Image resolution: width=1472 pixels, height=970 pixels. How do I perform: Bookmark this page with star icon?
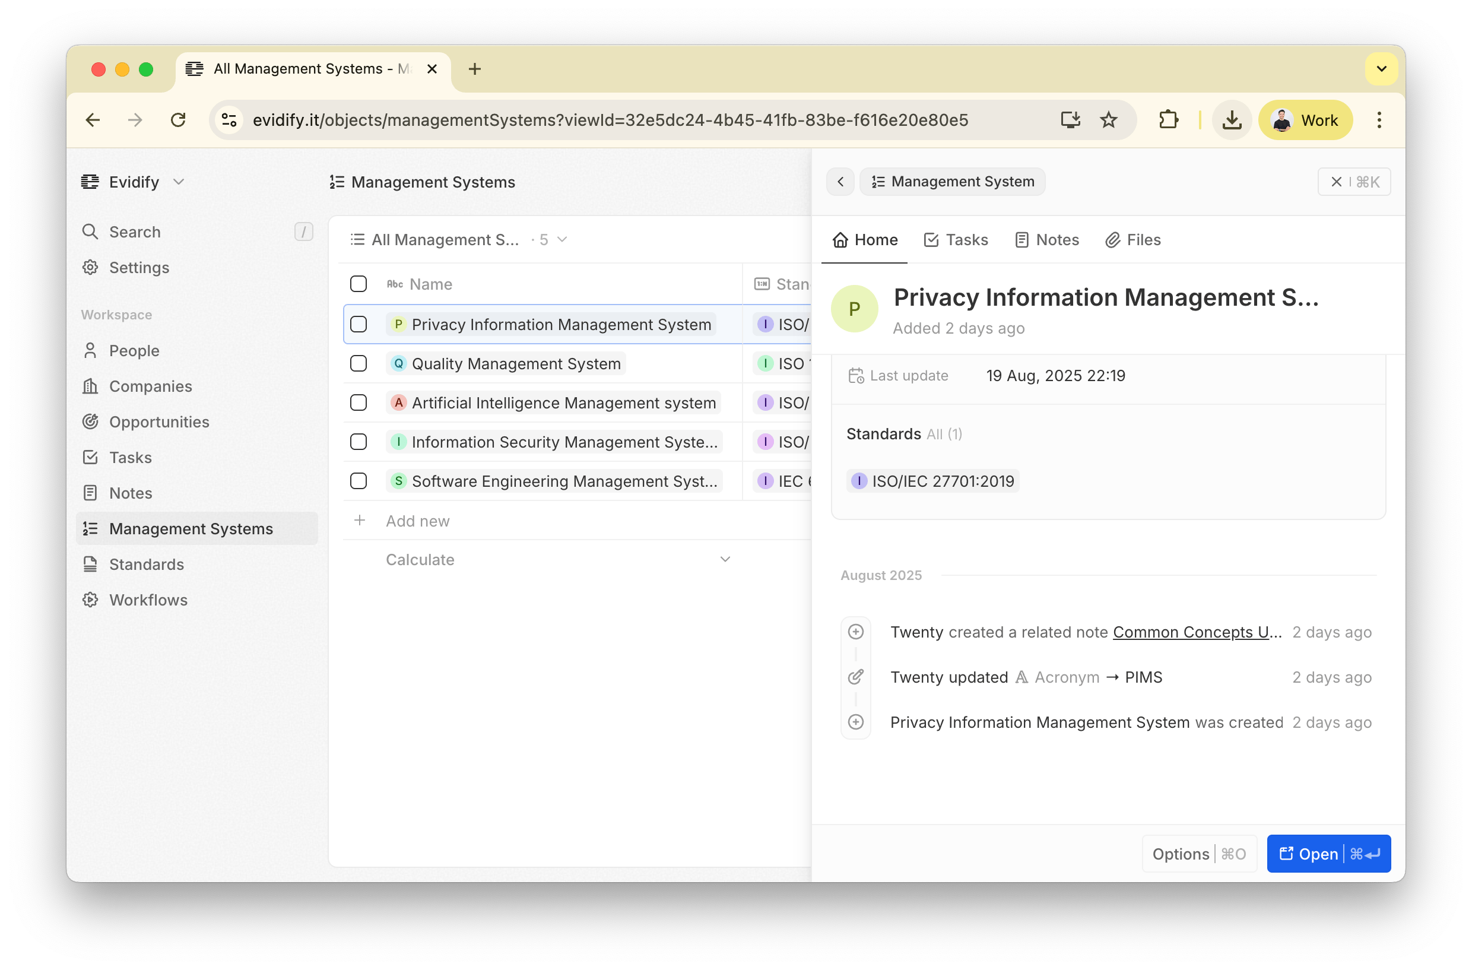(x=1108, y=120)
